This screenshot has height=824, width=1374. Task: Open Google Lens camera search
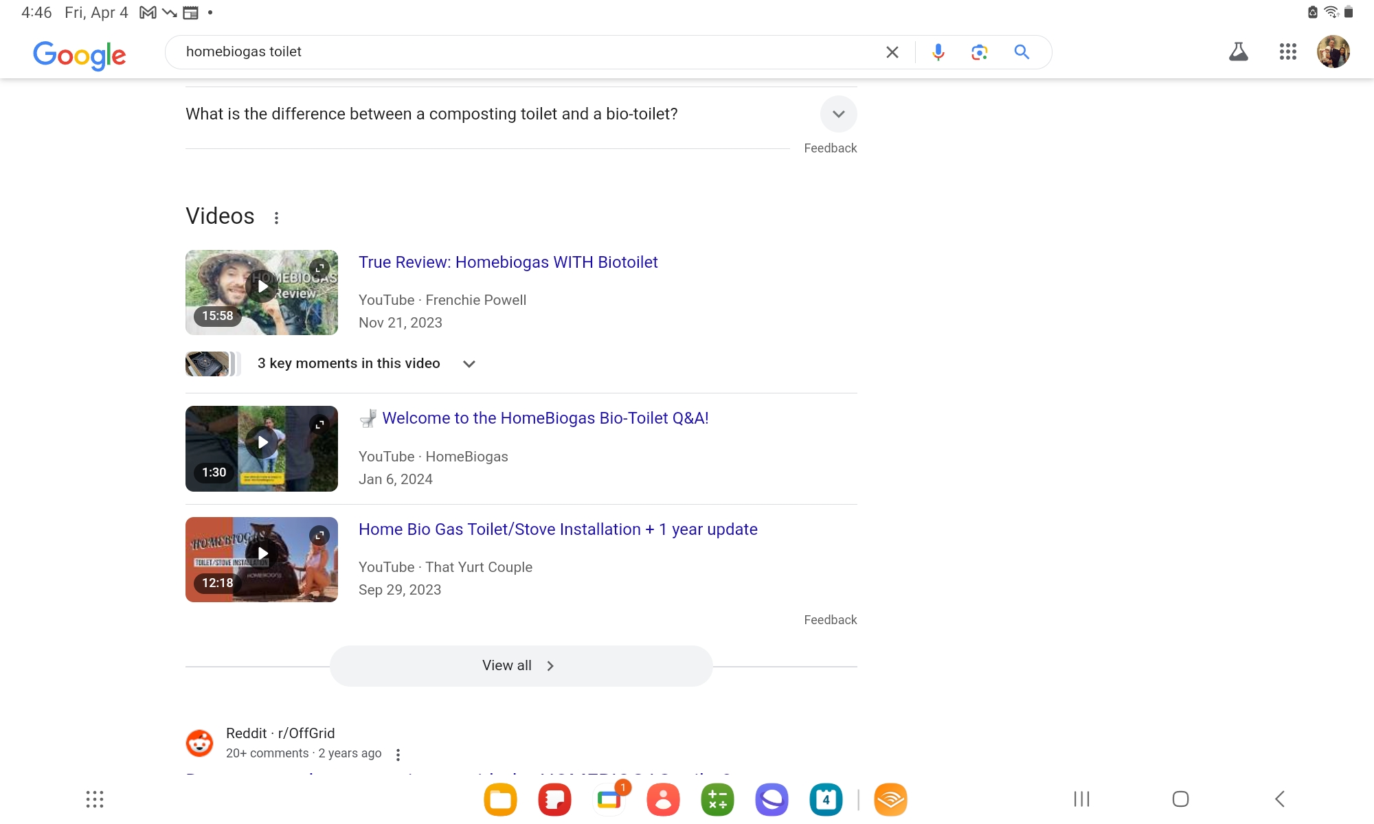point(980,52)
